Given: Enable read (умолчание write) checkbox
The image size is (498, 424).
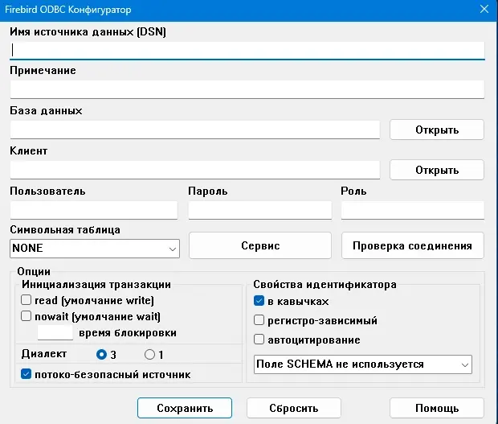Looking at the screenshot, I should point(26,300).
